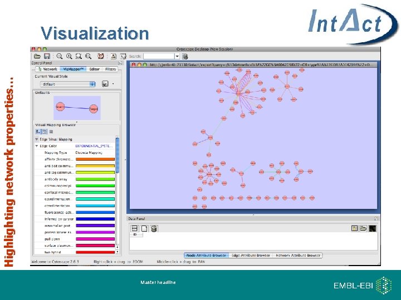Click the scroll down arrow of the mapping list
Screen dimensions: 401x300
coord(118,252)
